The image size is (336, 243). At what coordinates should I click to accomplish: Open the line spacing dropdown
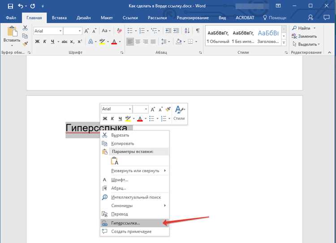[x=165, y=41]
